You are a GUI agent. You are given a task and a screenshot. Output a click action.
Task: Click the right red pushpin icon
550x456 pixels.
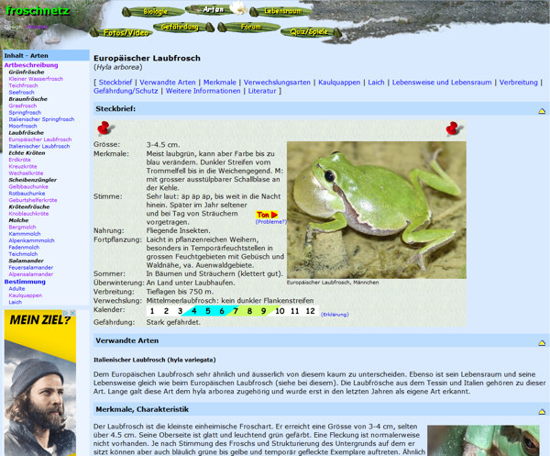(x=454, y=129)
